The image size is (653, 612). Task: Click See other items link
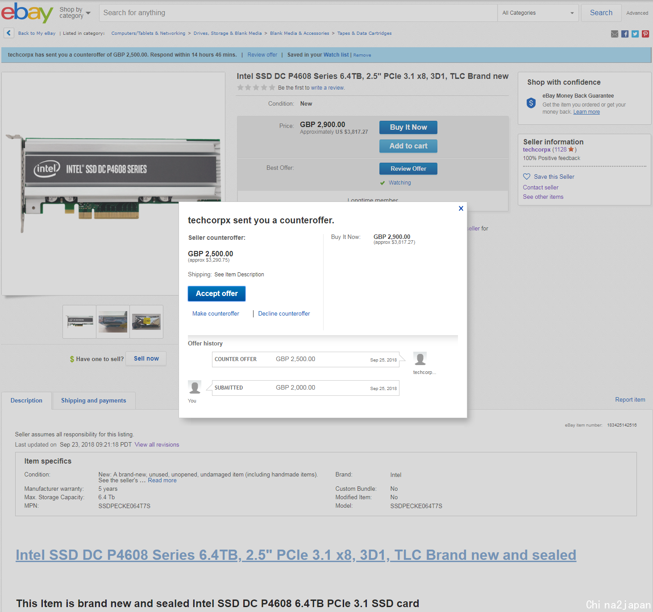coord(543,197)
